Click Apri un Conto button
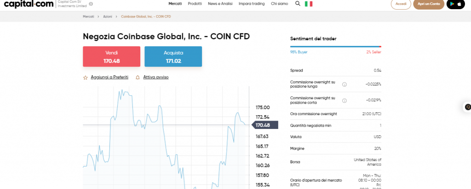 [429, 4]
